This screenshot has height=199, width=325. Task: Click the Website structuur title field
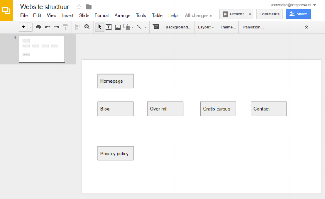[x=45, y=7]
